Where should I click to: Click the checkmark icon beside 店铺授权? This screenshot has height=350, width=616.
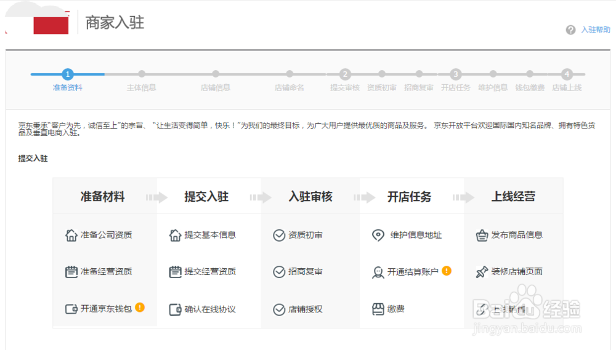[x=279, y=309]
